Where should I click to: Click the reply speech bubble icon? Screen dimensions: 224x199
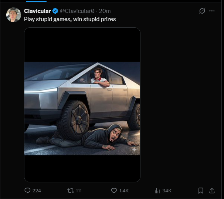pos(27,190)
